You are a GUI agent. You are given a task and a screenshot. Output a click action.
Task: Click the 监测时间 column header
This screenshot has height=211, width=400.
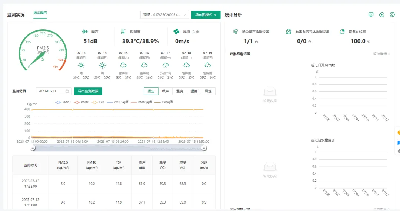[30, 165]
